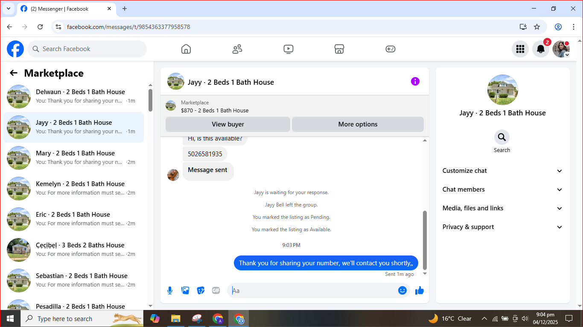Screen dimensions: 583x327
Task: Open conversation information purple icon
Action: pyautogui.click(x=415, y=81)
